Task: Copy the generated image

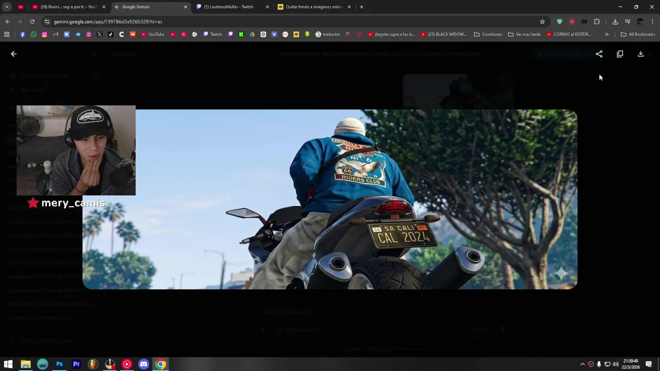Action: 620,54
